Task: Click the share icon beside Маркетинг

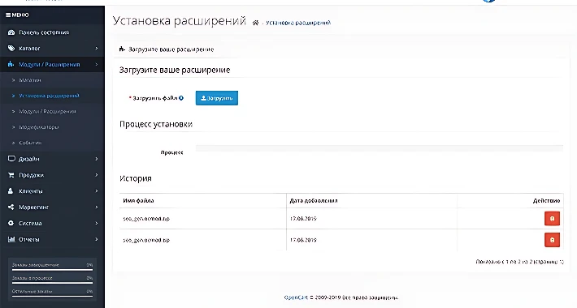Action: click(x=11, y=207)
